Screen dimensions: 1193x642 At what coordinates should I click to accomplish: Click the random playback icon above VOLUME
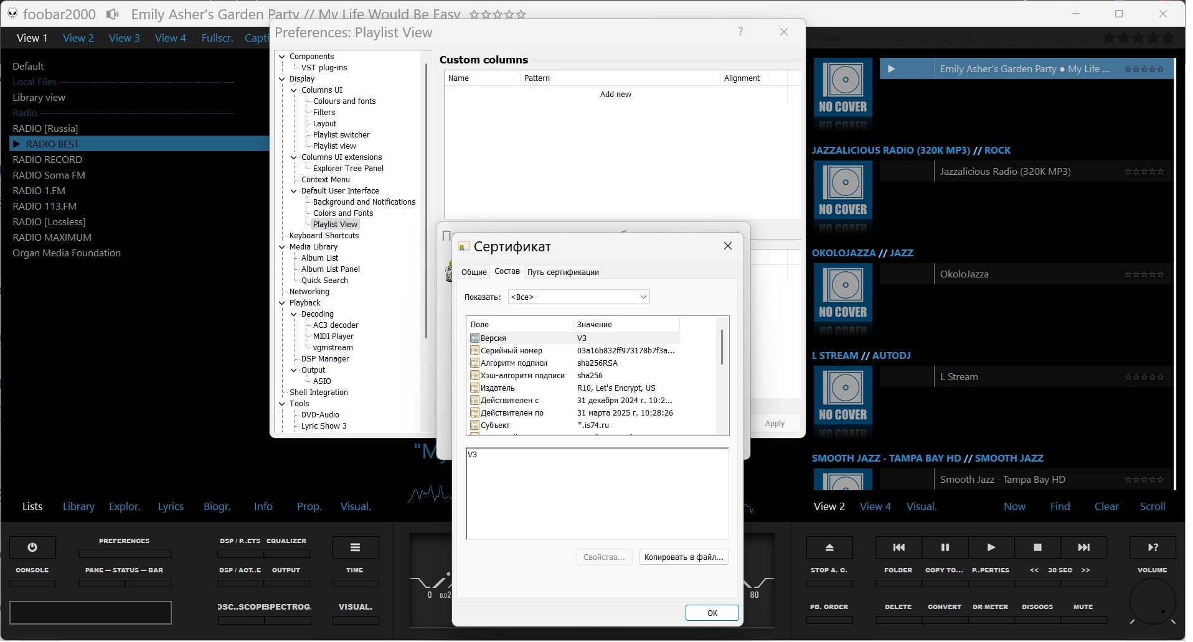coord(1153,548)
